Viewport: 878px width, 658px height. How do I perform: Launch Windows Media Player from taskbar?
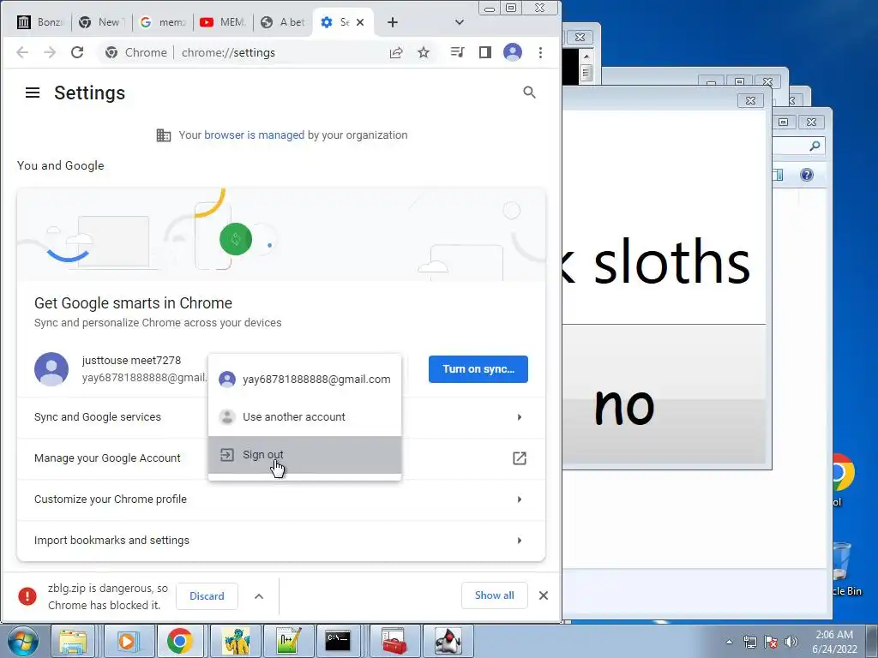tap(127, 641)
